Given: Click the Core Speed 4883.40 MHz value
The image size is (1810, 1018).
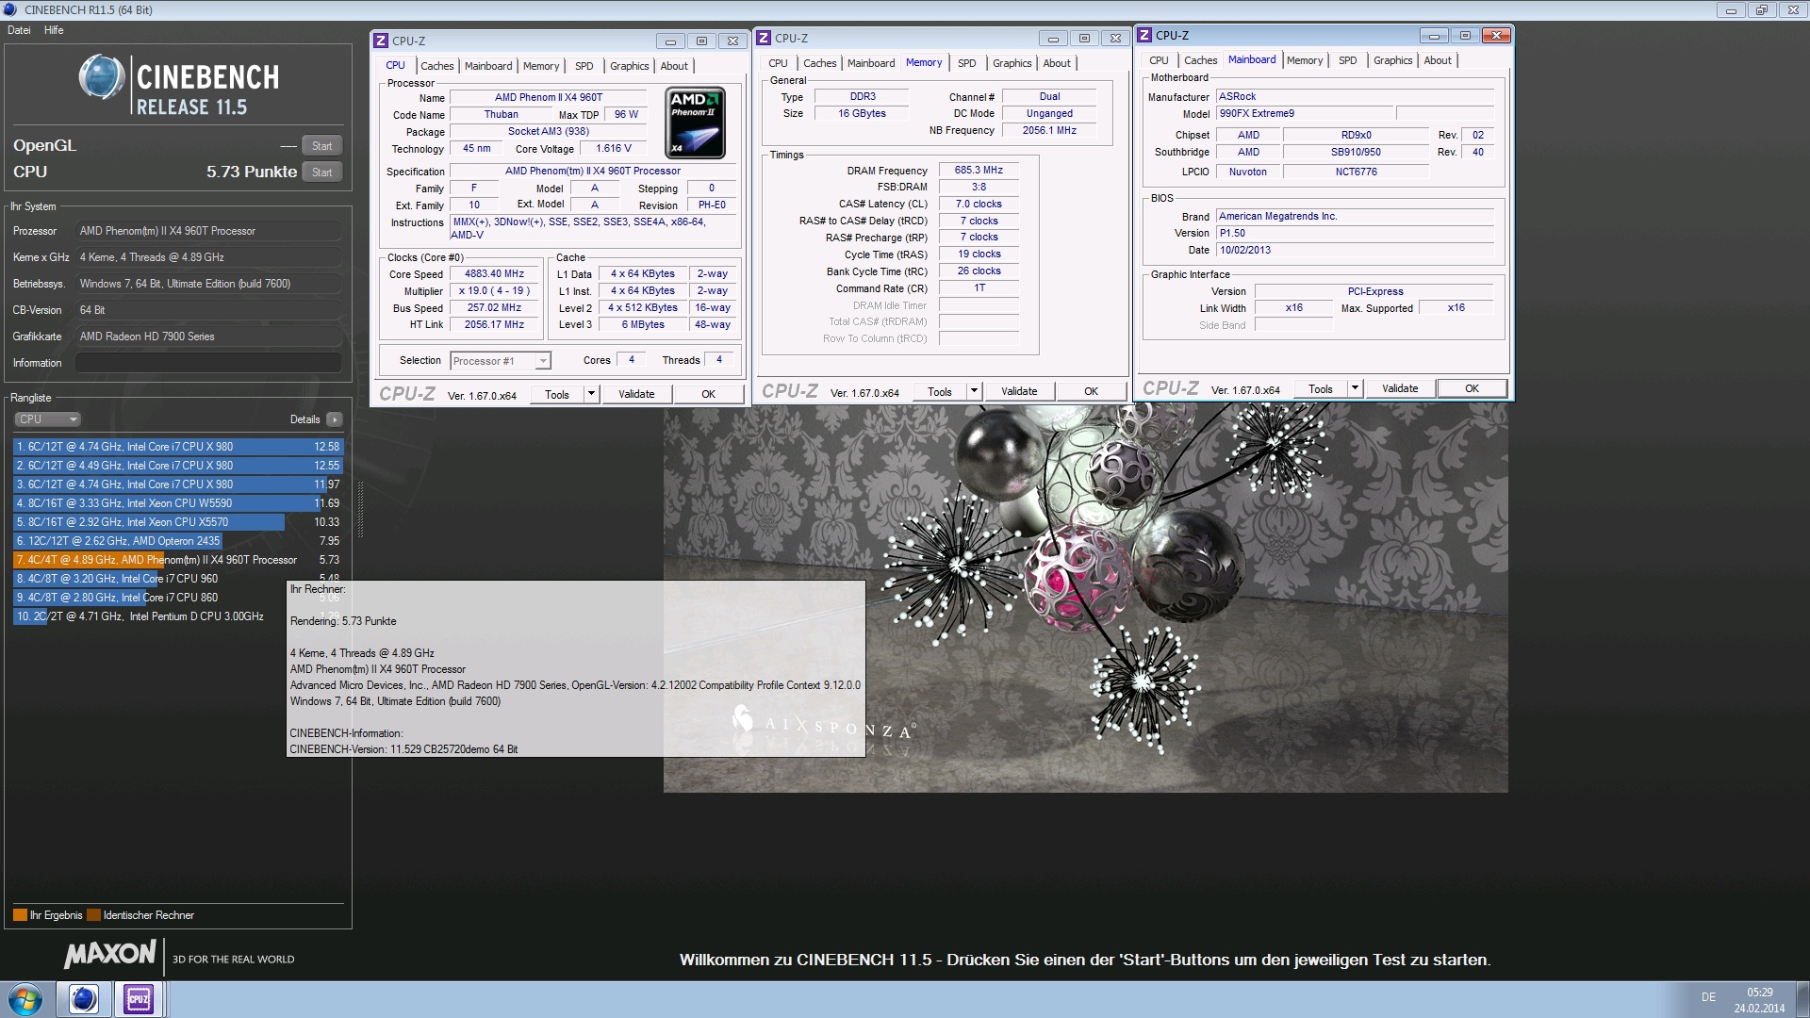Looking at the screenshot, I should click(x=494, y=274).
